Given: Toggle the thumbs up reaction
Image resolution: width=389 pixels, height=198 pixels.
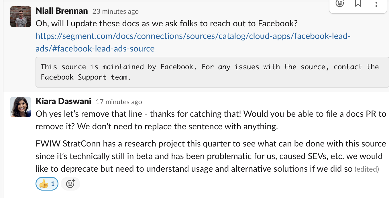Looking at the screenshot, I should coord(47,184).
